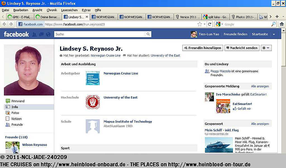The image size is (286, 168).
Task: Click the browser Back arrow
Action: point(4,24)
